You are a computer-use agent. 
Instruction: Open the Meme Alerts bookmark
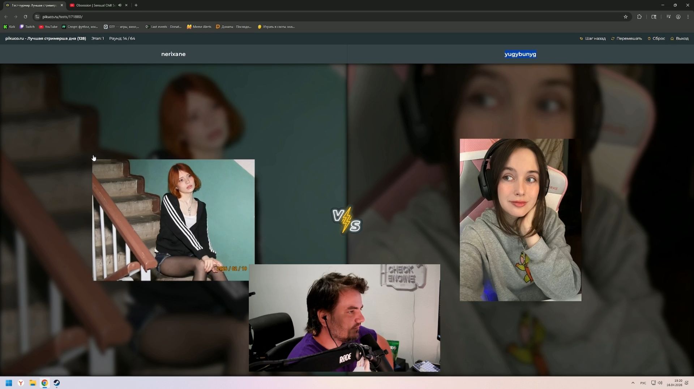199,27
